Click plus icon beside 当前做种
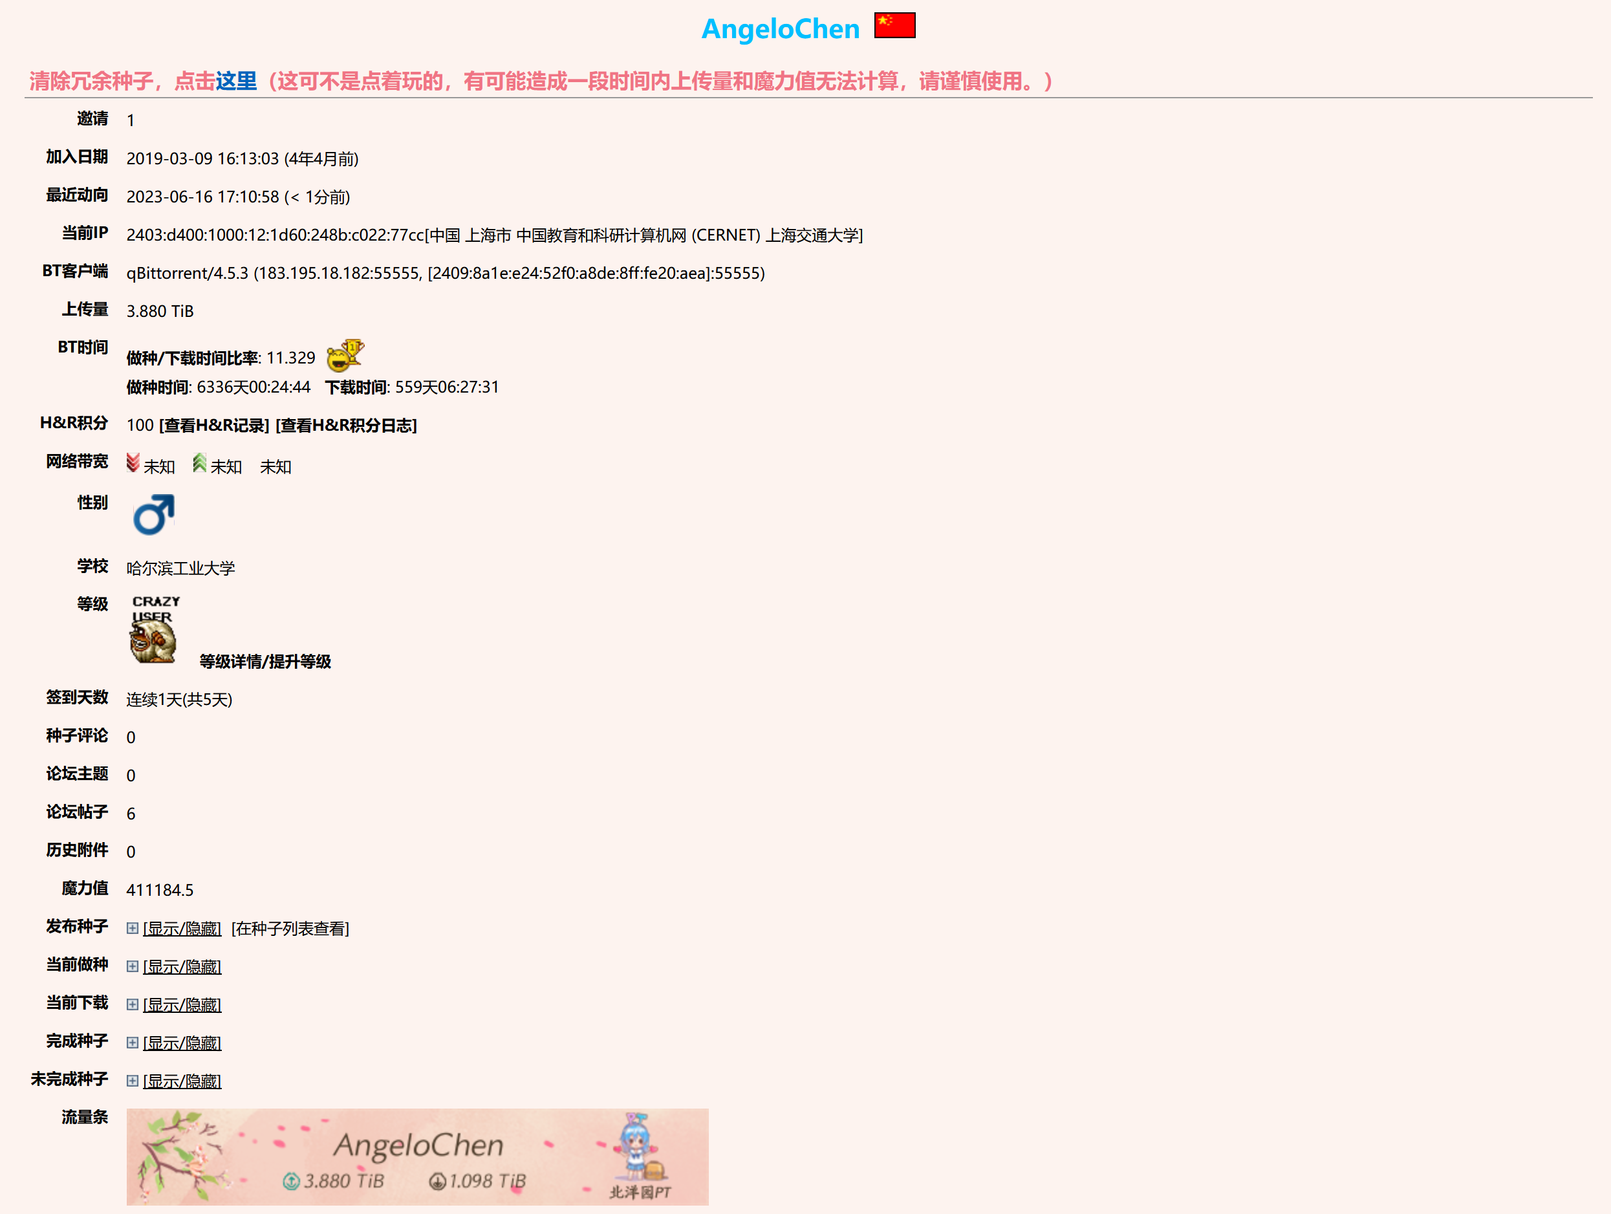Screen dimensions: 1611x1214 pyautogui.click(x=133, y=966)
